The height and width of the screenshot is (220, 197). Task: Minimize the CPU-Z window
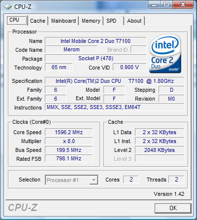click(154, 5)
